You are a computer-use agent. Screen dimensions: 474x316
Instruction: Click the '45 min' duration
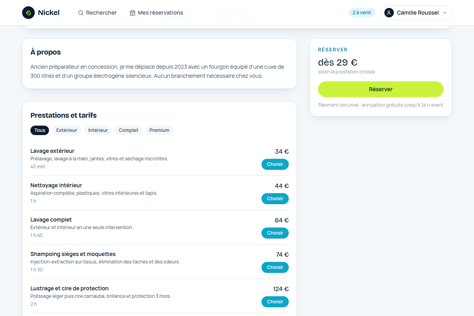(x=38, y=167)
